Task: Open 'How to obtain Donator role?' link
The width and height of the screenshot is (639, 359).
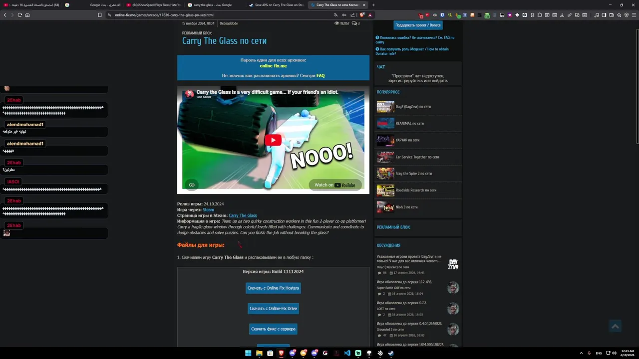Action: [412, 51]
